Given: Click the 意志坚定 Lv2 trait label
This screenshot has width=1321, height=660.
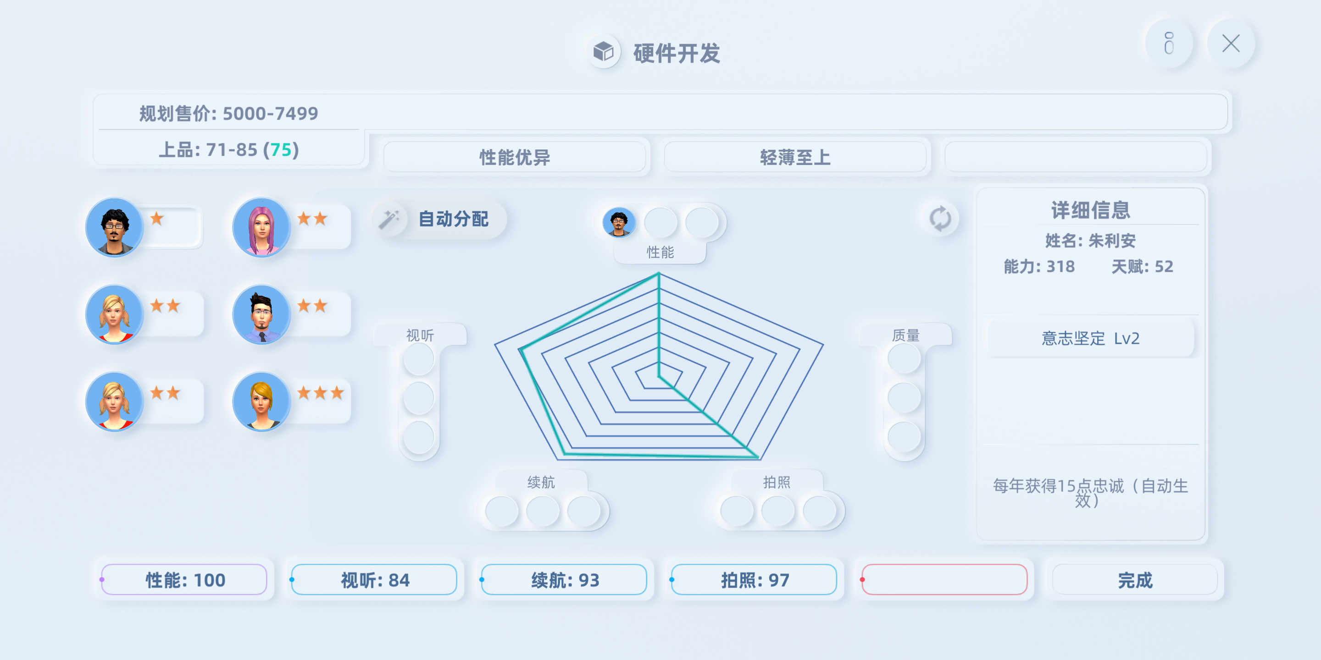Looking at the screenshot, I should (1090, 338).
